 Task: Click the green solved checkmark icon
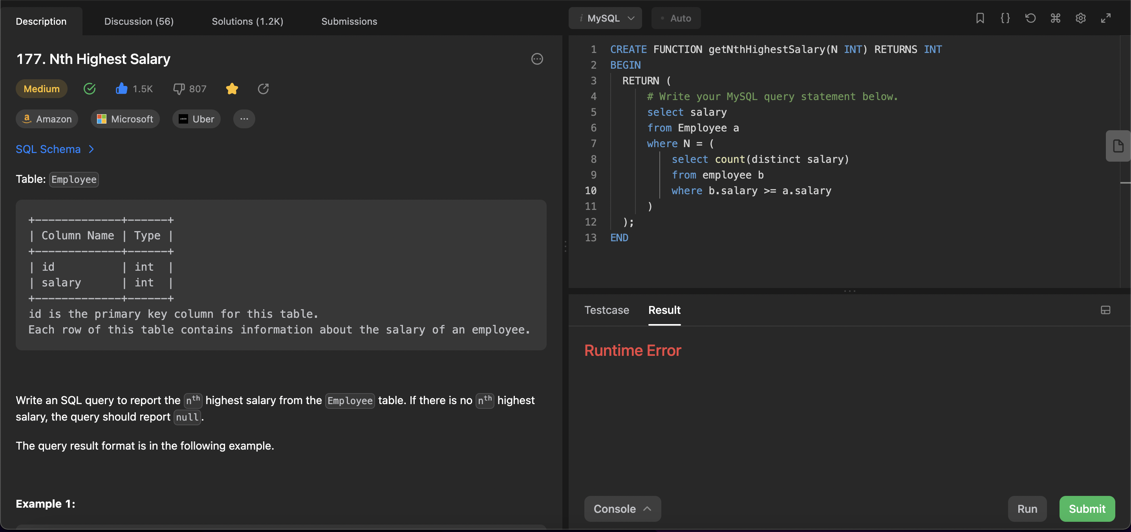(90, 89)
